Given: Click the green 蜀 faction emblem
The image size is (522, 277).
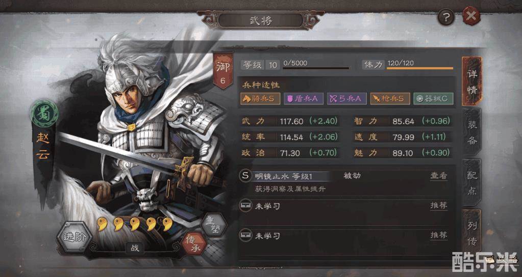Looking at the screenshot, I should pos(44,113).
